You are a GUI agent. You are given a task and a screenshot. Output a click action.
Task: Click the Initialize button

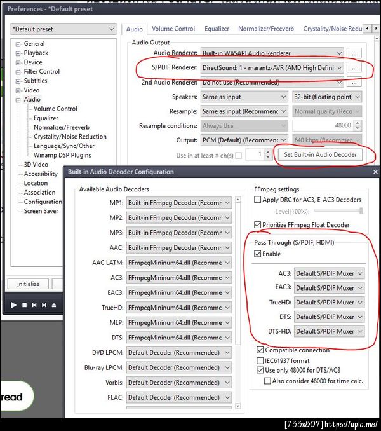pos(29,284)
